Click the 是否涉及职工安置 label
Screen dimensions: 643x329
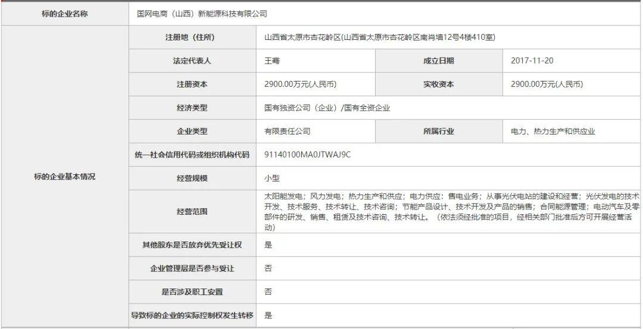click(x=192, y=292)
